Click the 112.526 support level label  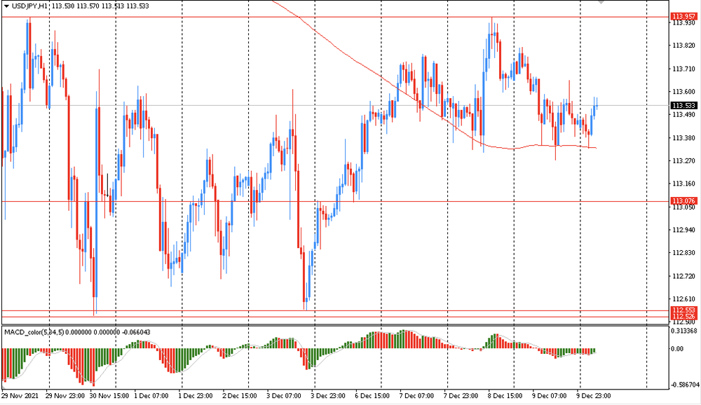coord(684,317)
